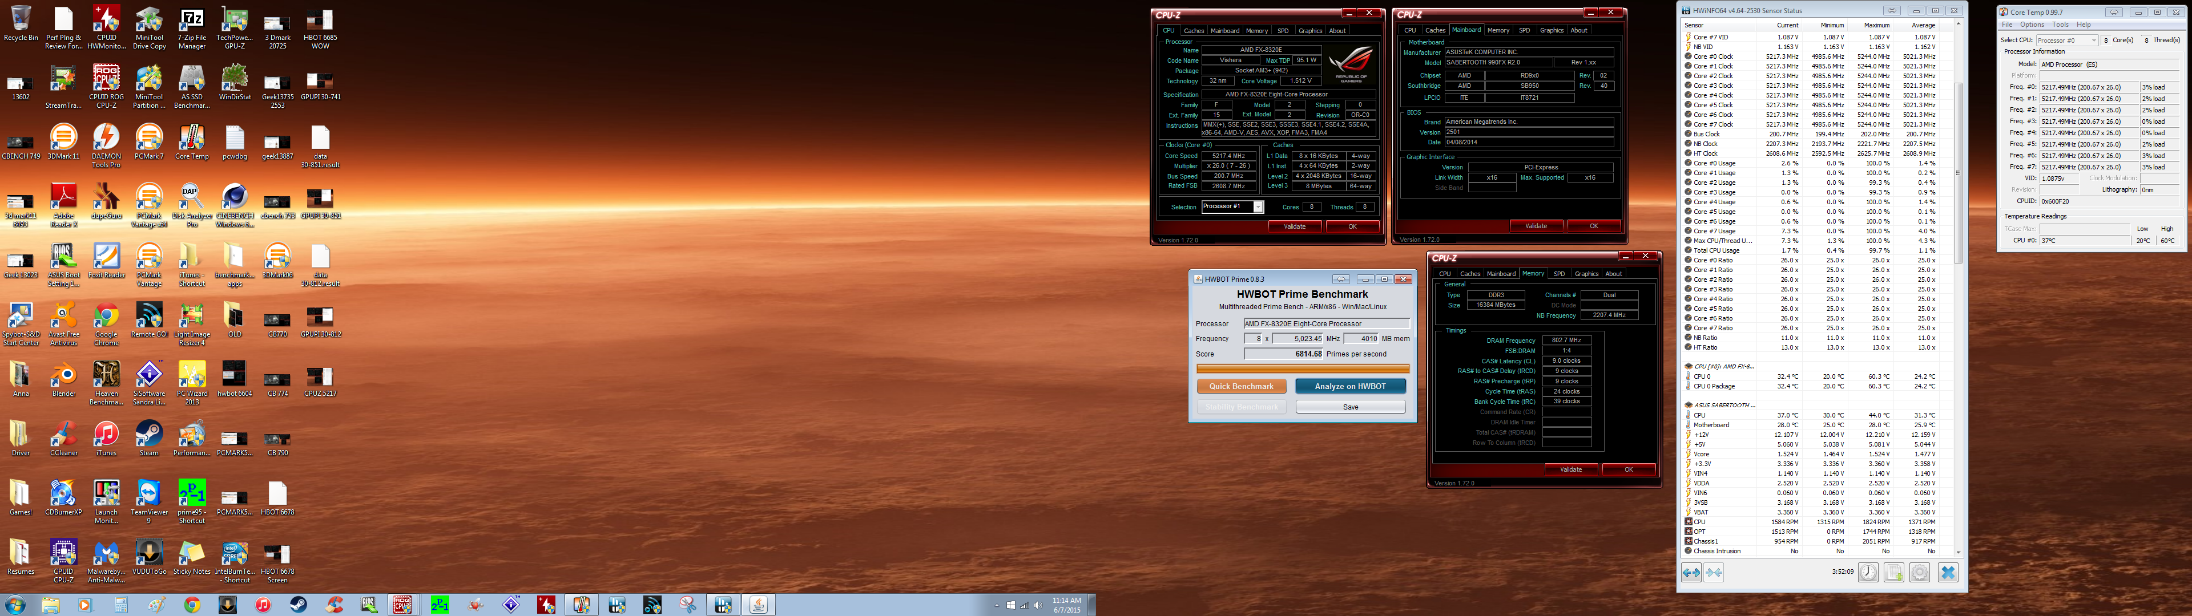Viewport: 2192px width, 616px height.
Task: Open the Core Temp desktop shortcut
Action: click(x=191, y=142)
